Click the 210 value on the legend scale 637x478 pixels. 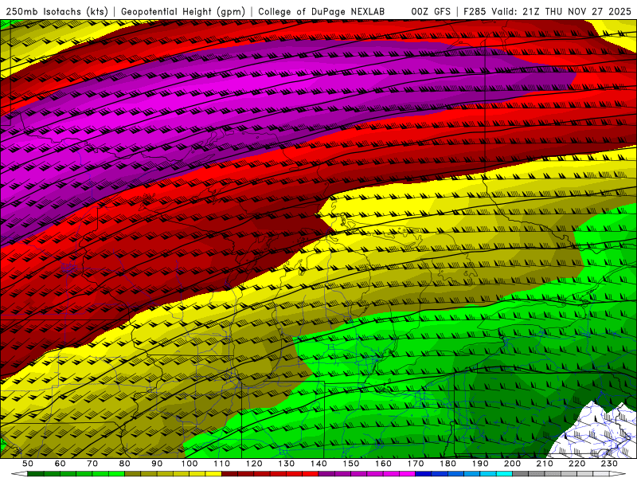click(545, 464)
